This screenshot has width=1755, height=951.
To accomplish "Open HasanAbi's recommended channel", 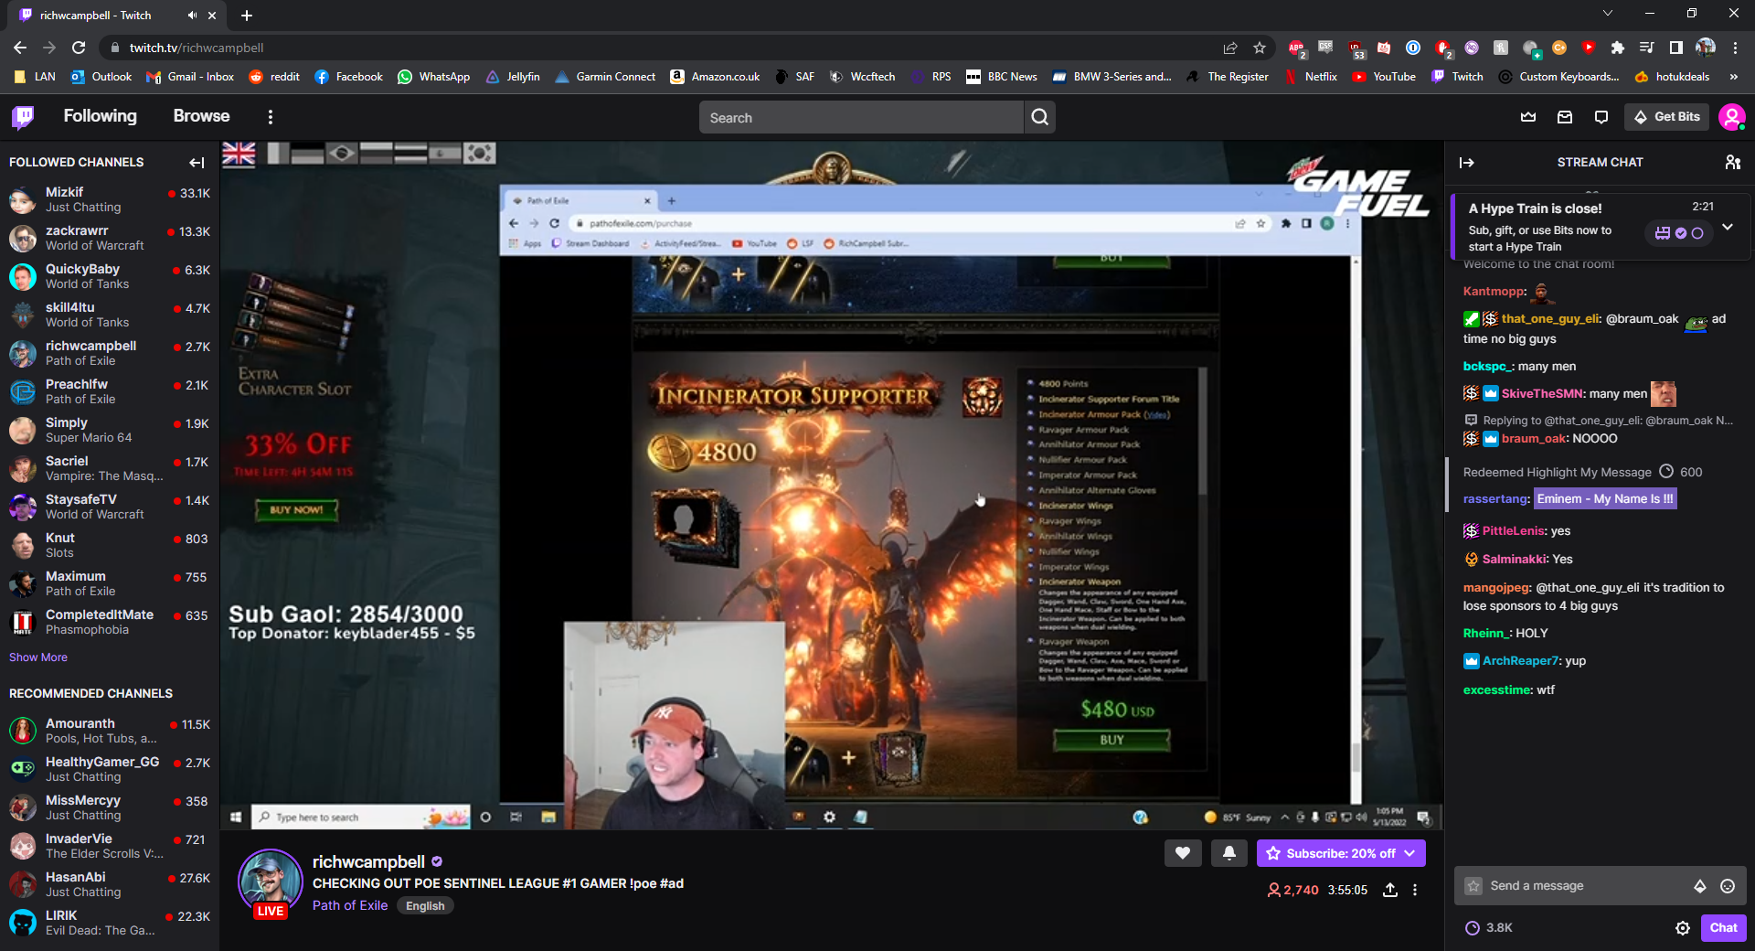I will point(110,884).
